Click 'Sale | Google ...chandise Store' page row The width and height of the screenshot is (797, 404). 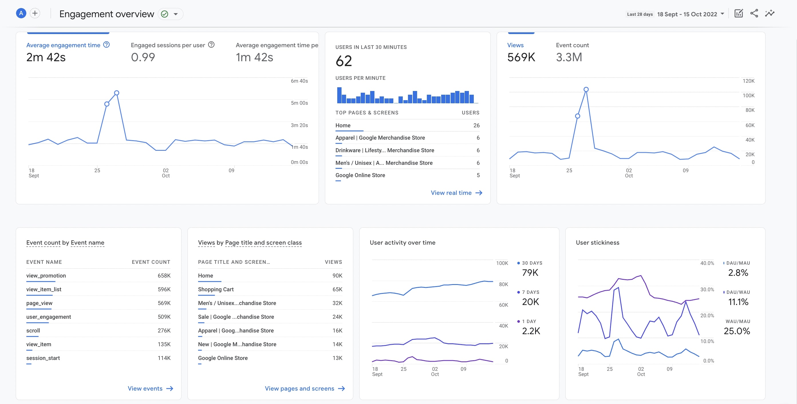pos(270,317)
